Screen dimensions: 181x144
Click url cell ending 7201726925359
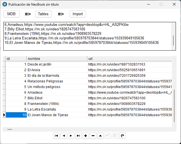tap(129, 76)
